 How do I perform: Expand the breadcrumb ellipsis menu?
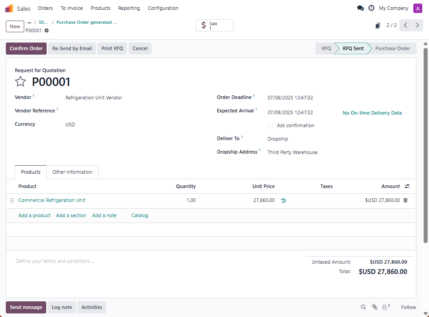click(29, 22)
